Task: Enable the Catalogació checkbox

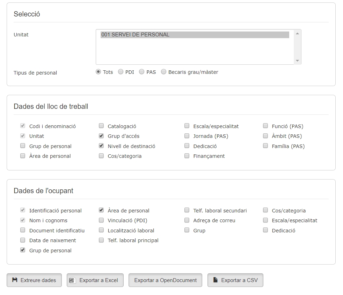Action: pyautogui.click(x=101, y=126)
